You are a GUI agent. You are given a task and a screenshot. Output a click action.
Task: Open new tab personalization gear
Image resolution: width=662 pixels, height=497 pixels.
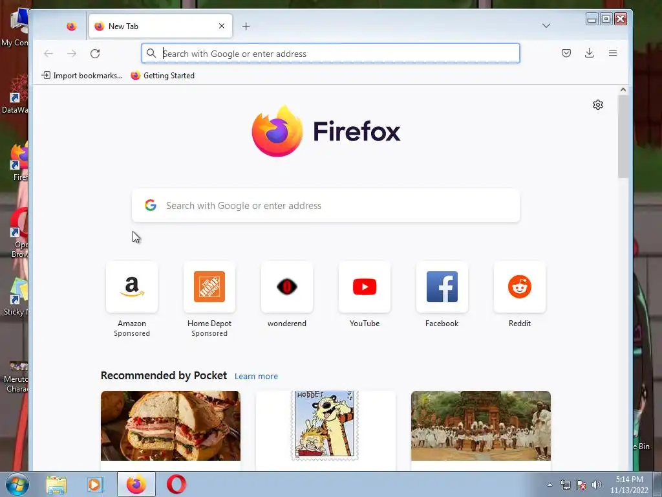pos(598,105)
